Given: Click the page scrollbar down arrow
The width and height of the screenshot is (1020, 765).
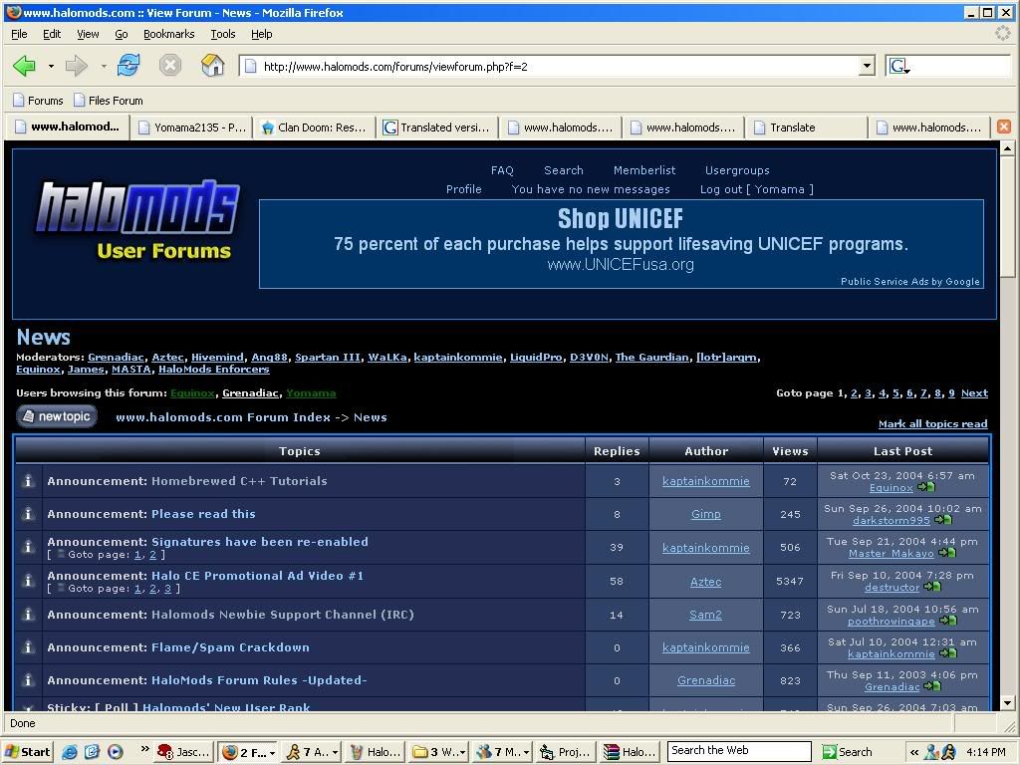Looking at the screenshot, I should coord(1007,703).
